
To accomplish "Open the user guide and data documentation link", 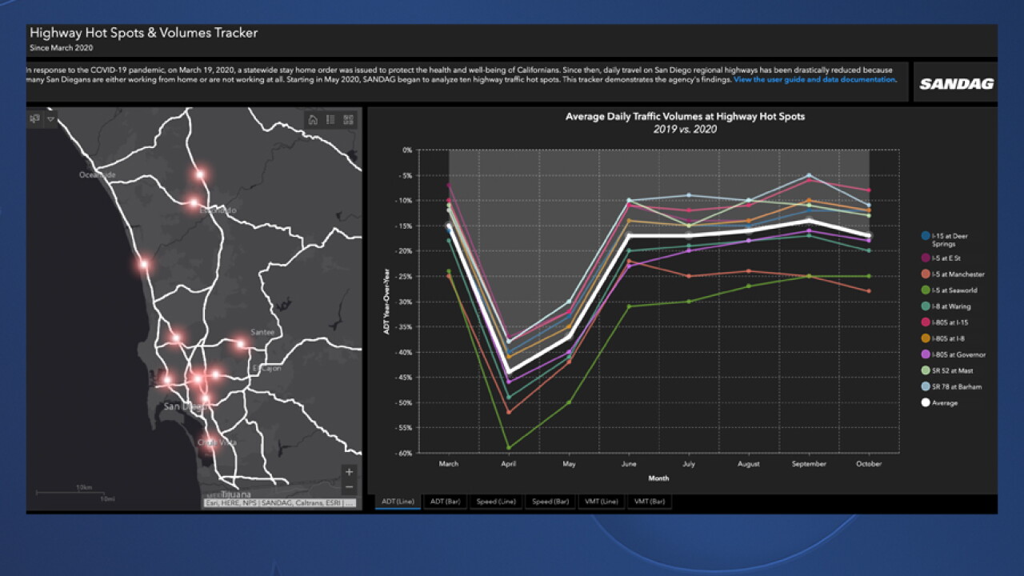I will 814,79.
